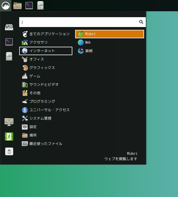Screen dimensions: 178x197
Task: Click the ゲーム category label
Action: [35, 76]
